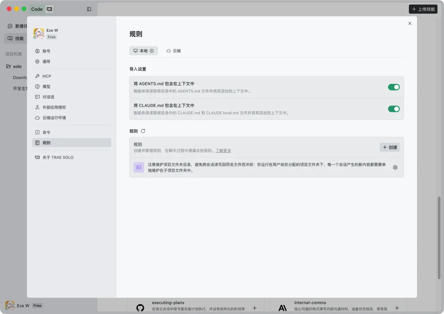Screen dimensions: 444x314
Task: Select the MCP wrench icon in the sidebar
Action: click(37, 76)
